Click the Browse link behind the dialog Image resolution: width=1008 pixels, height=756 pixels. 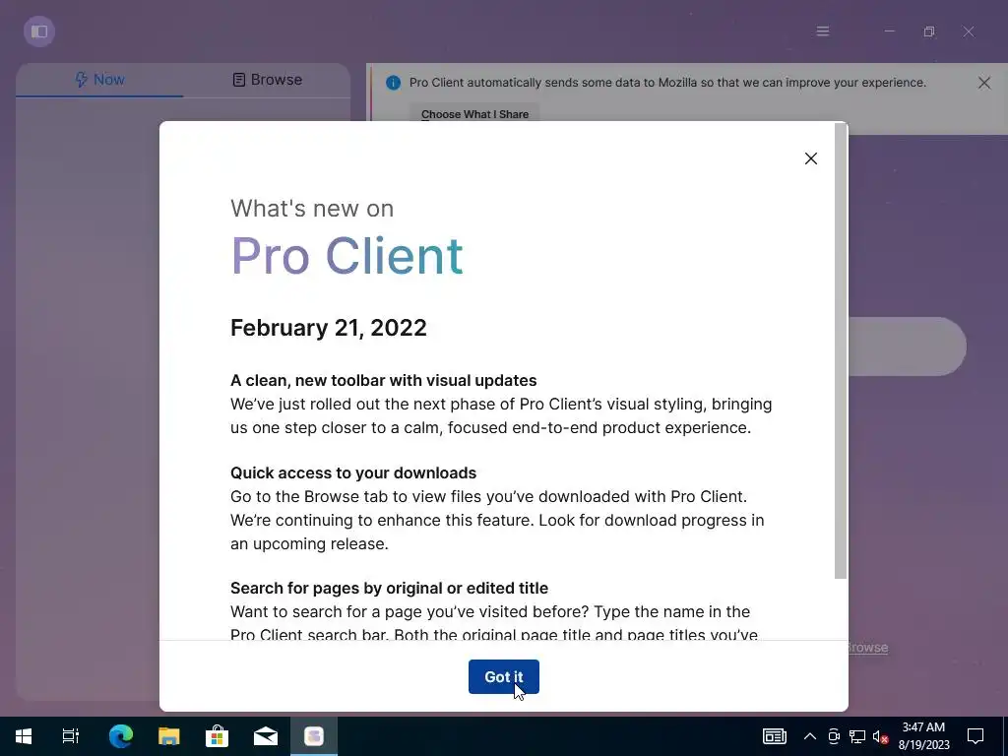pyautogui.click(x=868, y=648)
